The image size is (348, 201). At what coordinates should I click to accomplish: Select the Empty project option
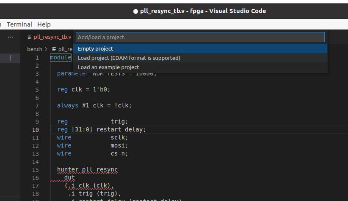point(200,48)
